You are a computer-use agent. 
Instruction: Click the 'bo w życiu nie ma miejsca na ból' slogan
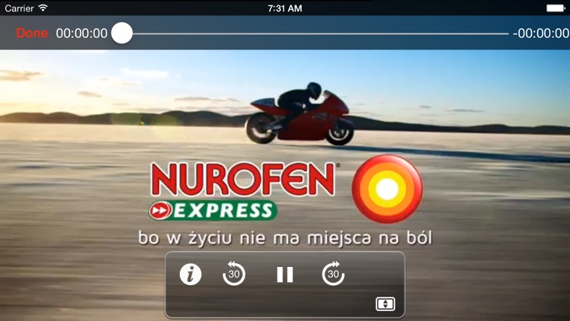[285, 238]
